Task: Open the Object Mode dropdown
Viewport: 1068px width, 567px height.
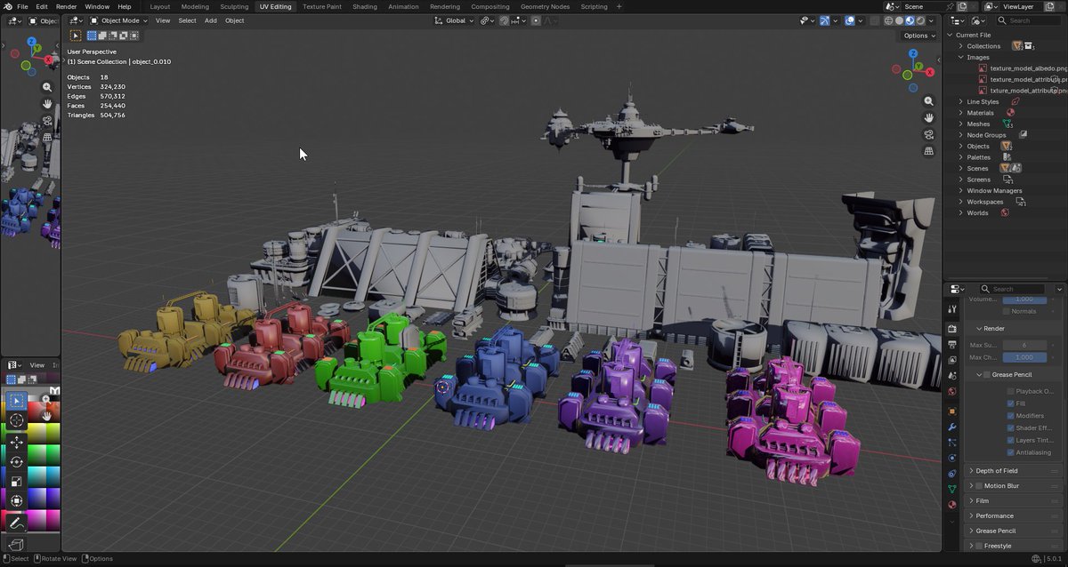Action: [x=119, y=20]
